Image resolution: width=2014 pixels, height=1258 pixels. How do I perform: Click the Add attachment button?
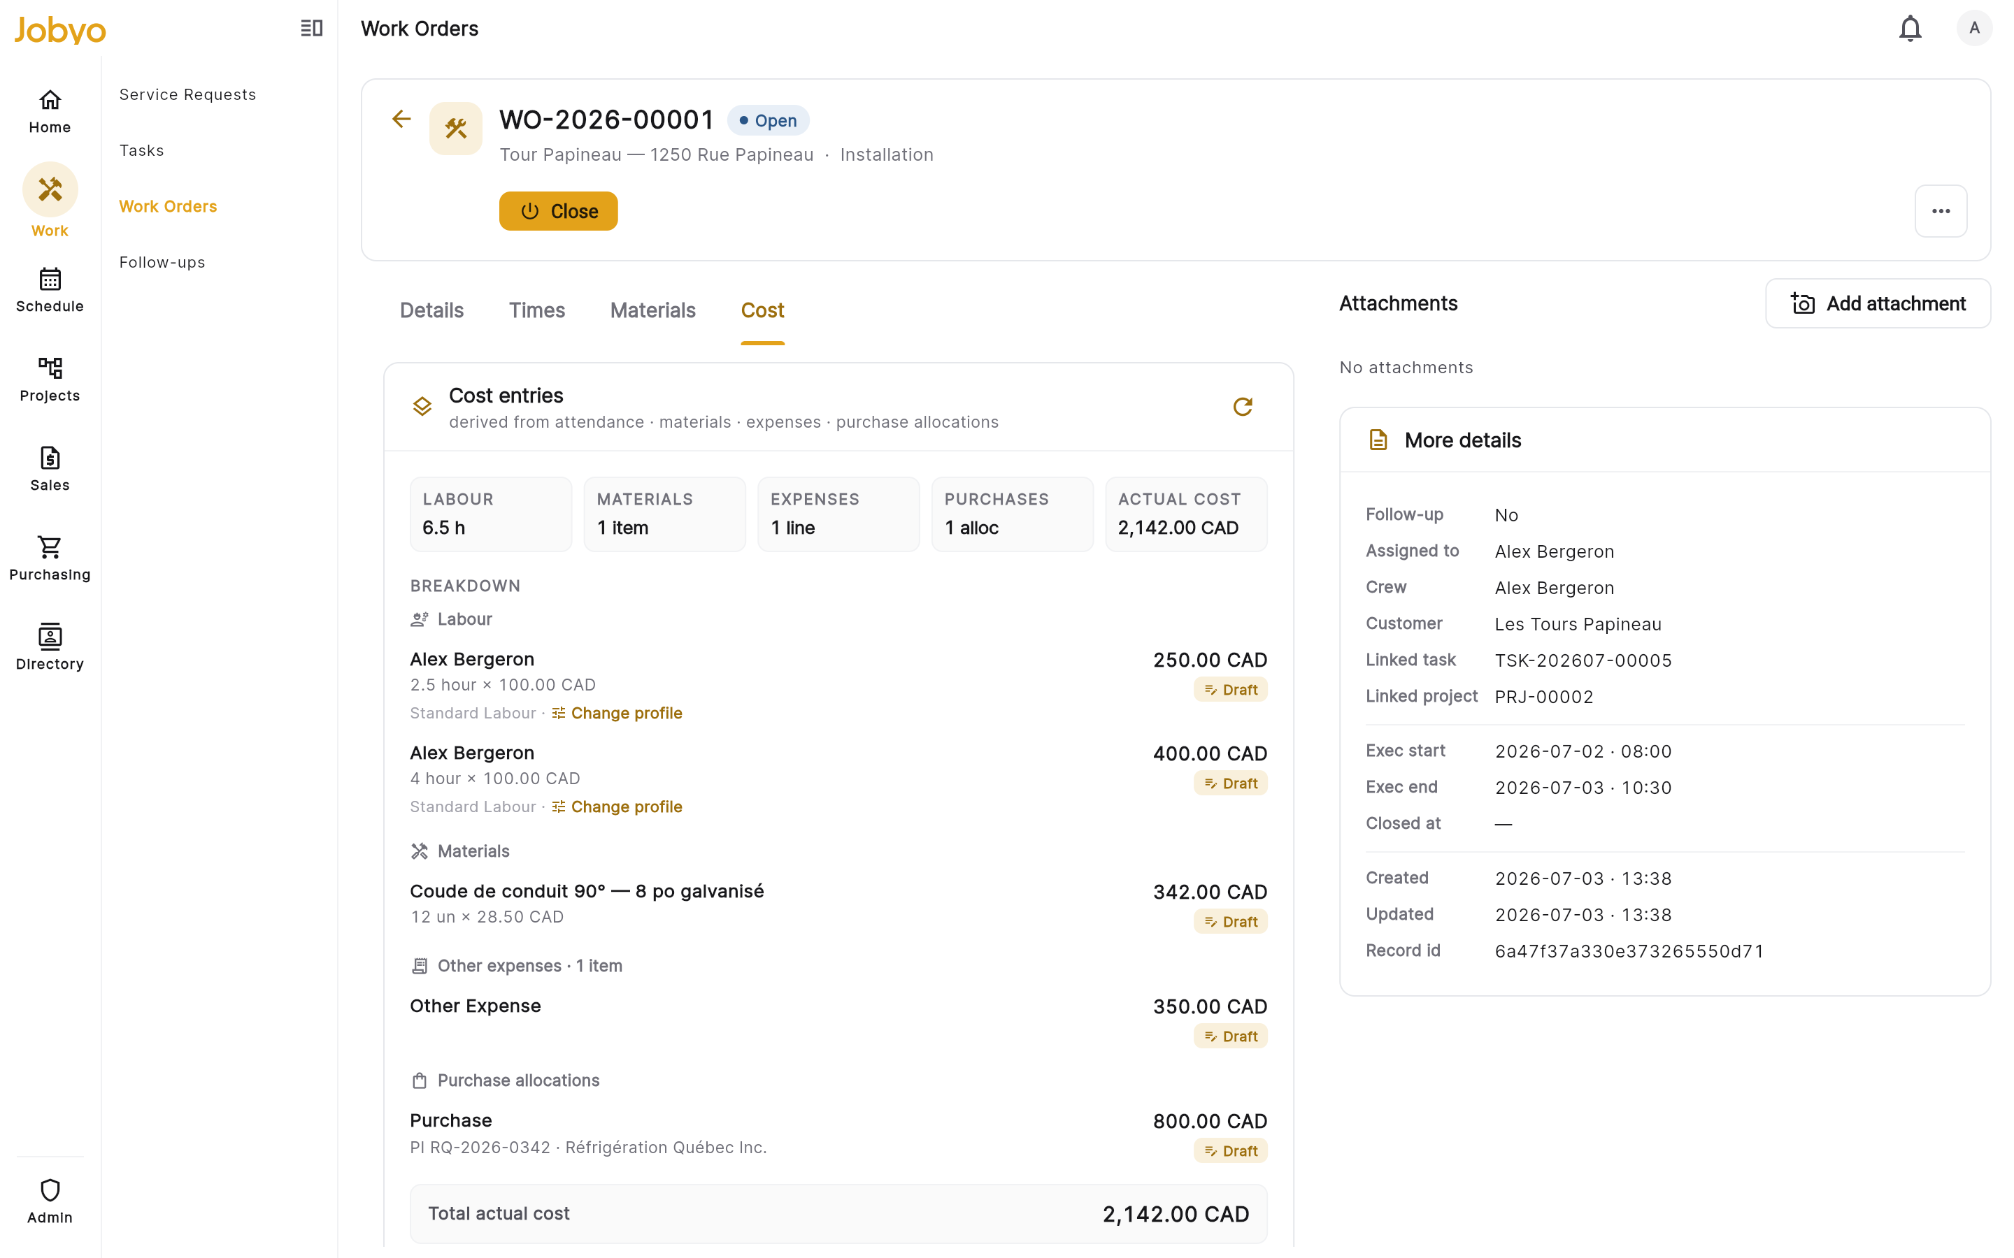[1878, 304]
